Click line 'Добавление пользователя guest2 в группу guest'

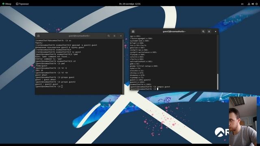click(60, 47)
